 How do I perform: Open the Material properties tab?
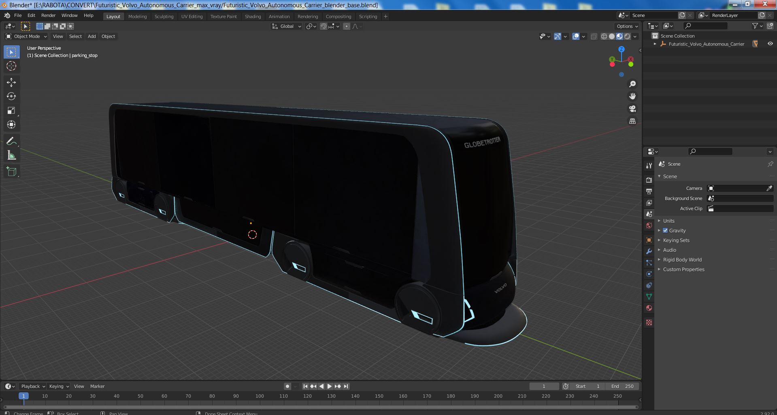(x=649, y=308)
